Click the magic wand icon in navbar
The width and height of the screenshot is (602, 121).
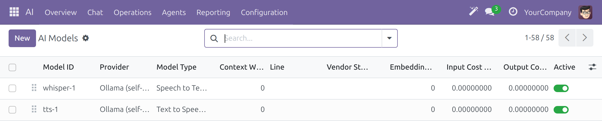click(x=474, y=12)
